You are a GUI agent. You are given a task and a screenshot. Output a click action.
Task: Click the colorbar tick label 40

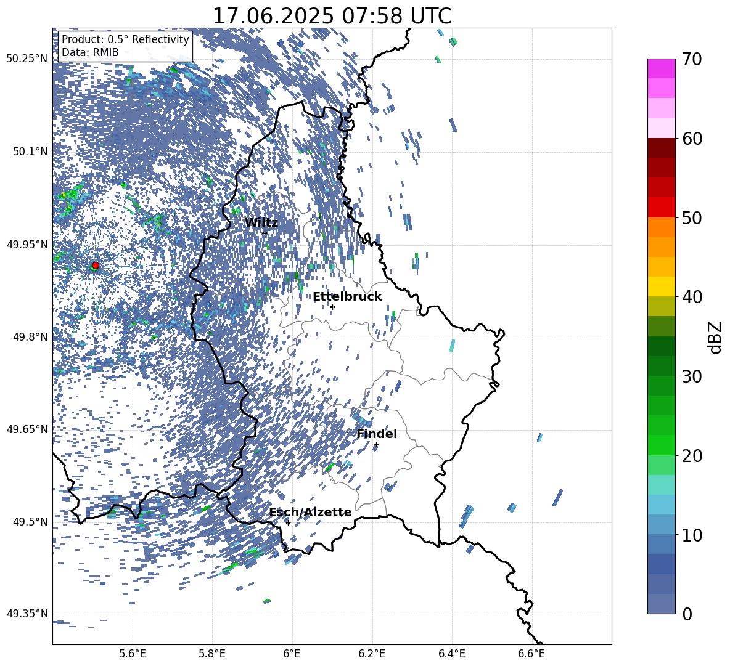click(691, 297)
